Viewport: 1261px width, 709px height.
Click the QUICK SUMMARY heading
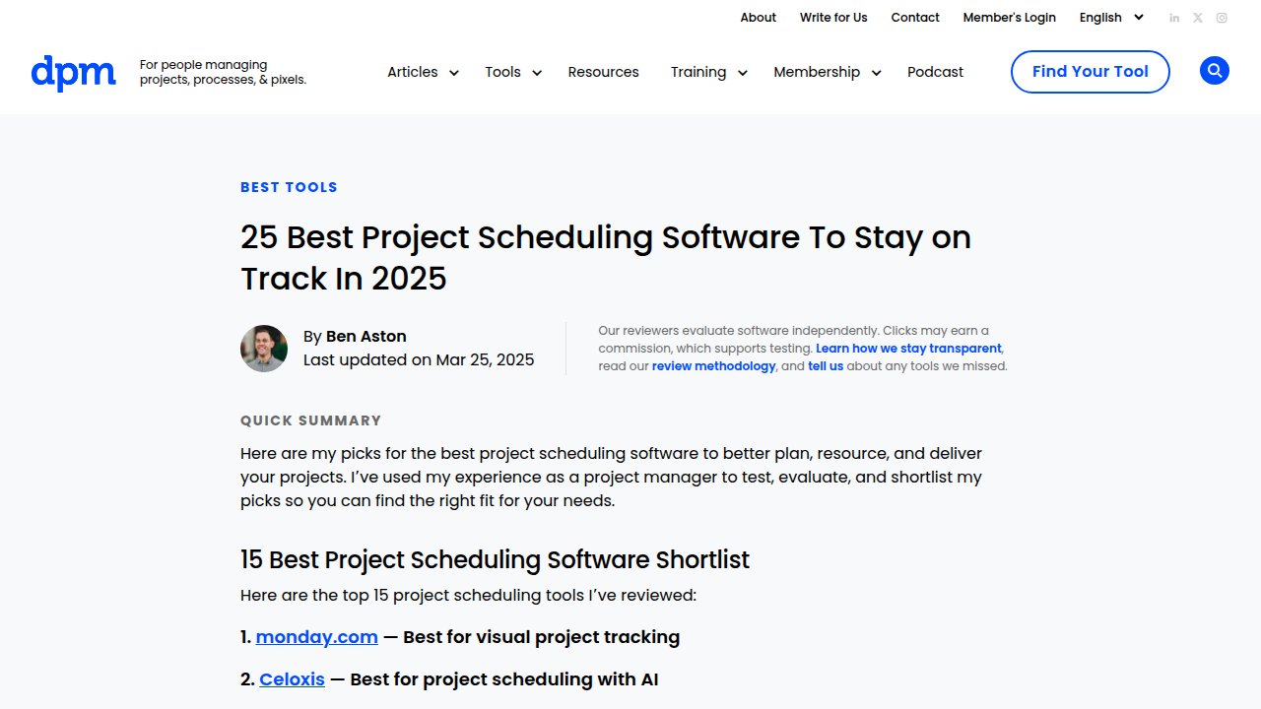[x=310, y=420]
